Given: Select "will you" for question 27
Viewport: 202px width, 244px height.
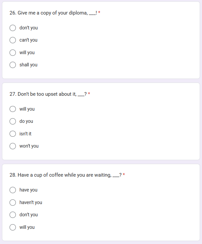Looking at the screenshot, I should (13, 109).
